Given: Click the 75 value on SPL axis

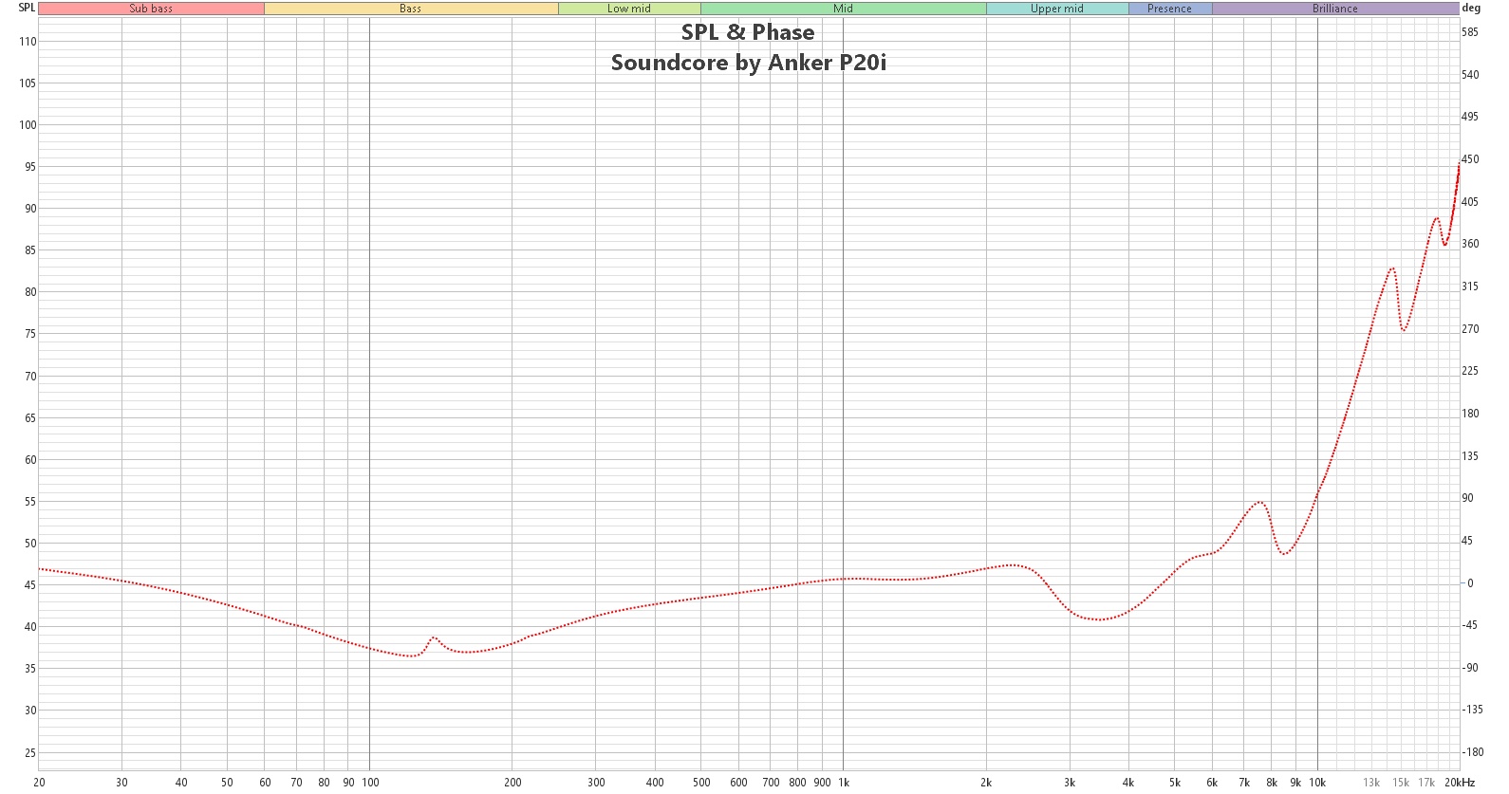Looking at the screenshot, I should tap(30, 334).
